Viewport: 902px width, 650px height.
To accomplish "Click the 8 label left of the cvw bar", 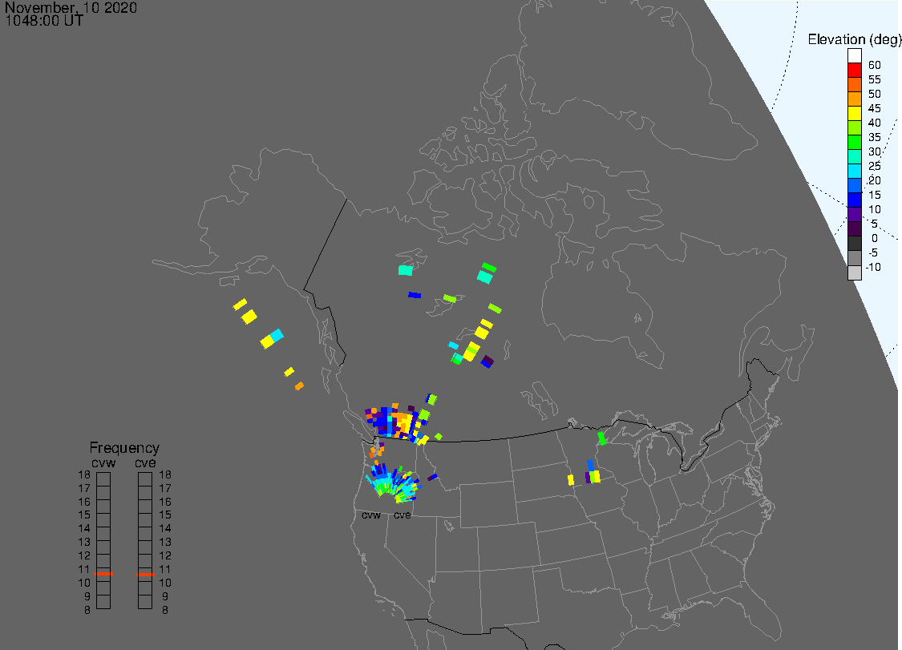I will click(x=87, y=610).
